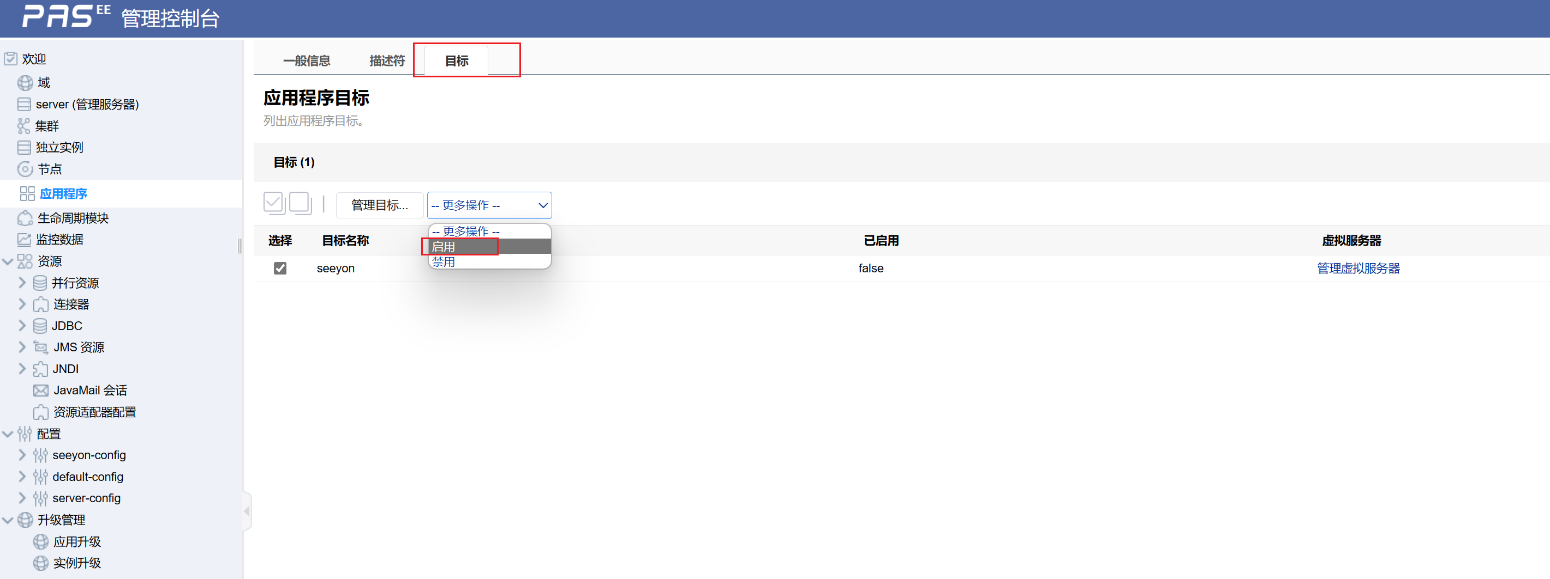The width and height of the screenshot is (1550, 579).
Task: Open 监控数据 in the sidebar
Action: 59,240
